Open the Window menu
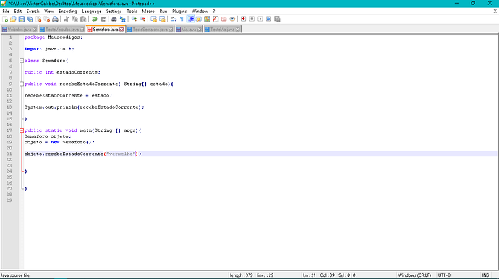 (200, 11)
